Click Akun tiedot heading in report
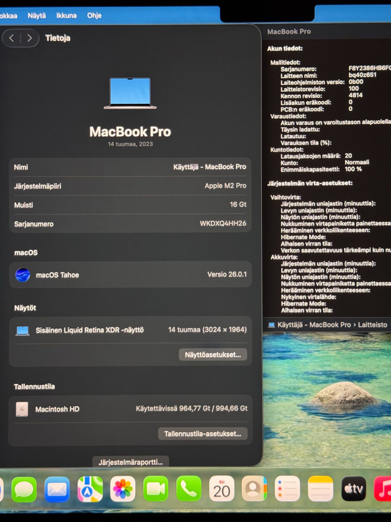Image resolution: width=391 pixels, height=522 pixels. [285, 49]
